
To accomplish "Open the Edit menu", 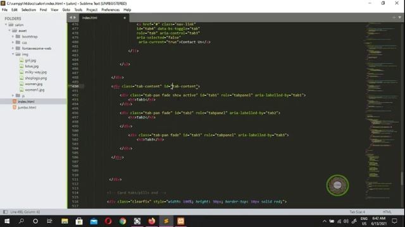I will [14, 10].
